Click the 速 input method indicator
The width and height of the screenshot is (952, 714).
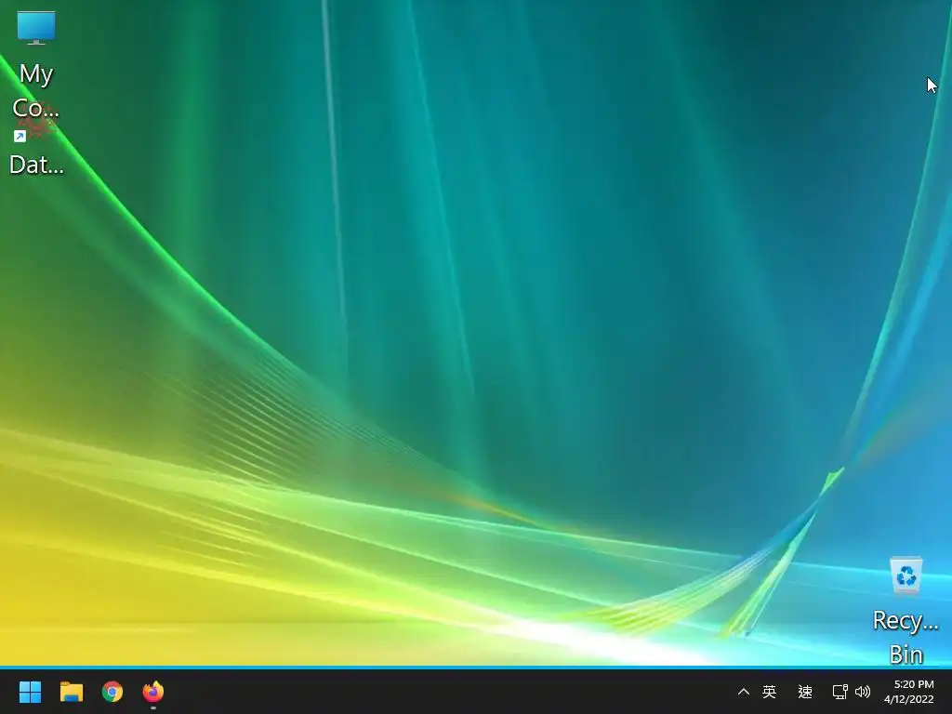coord(805,692)
